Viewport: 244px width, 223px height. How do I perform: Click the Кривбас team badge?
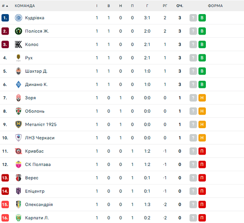pyautogui.click(x=18, y=151)
